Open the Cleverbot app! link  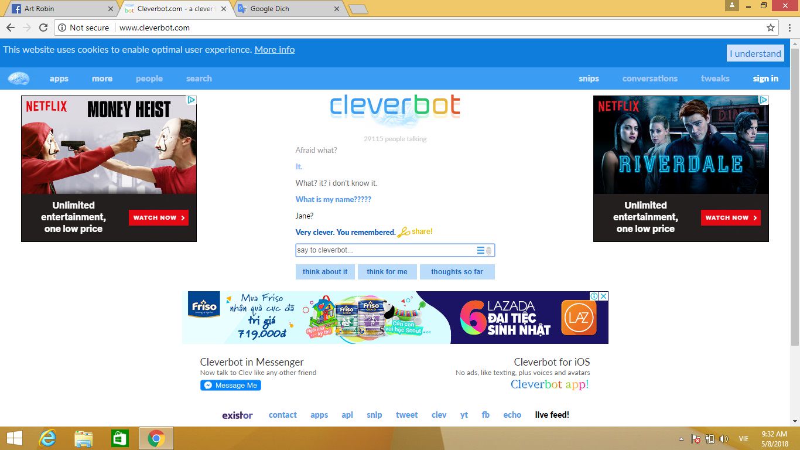point(549,384)
